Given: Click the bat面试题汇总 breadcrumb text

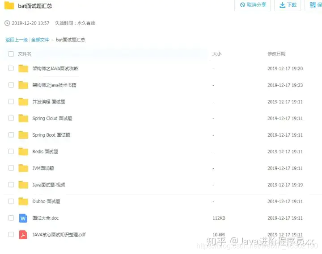Looking at the screenshot, I should tap(71, 40).
